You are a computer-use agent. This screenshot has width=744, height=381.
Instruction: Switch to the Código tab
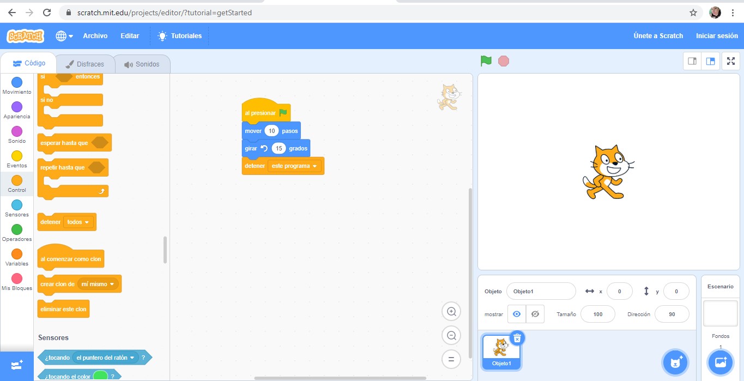coord(29,63)
